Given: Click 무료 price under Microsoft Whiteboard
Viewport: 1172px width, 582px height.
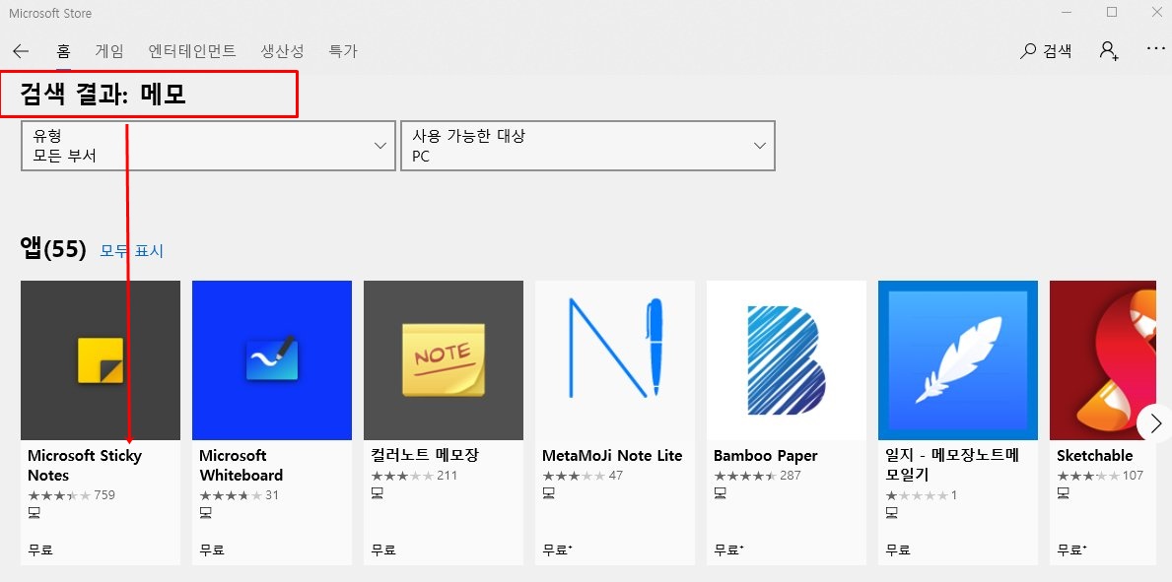Looking at the screenshot, I should (212, 550).
